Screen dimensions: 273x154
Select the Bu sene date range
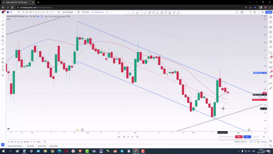pyautogui.click(x=26, y=142)
